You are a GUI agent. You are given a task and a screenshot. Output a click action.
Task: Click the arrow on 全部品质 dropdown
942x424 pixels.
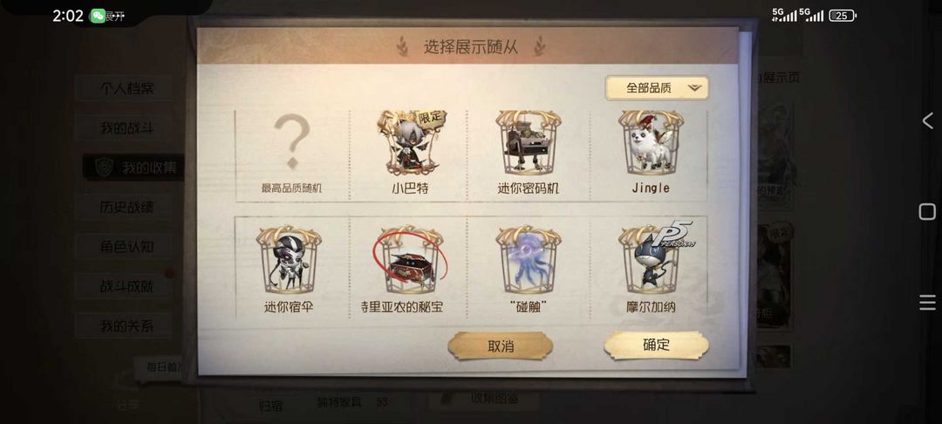pyautogui.click(x=694, y=88)
